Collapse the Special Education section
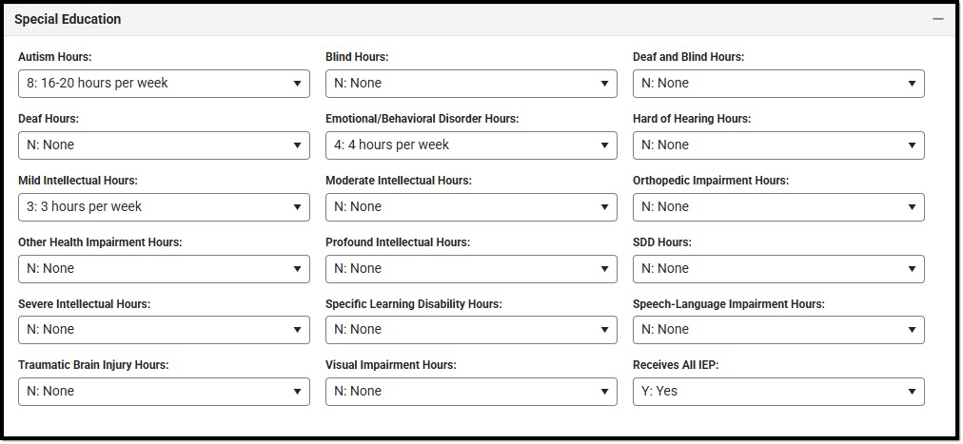The image size is (963, 444). pos(937,19)
